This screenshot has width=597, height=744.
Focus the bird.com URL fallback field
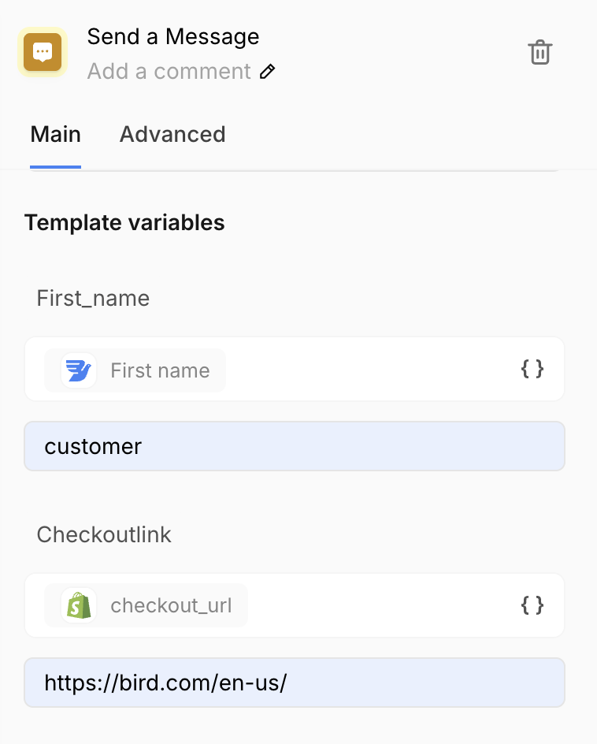[x=295, y=683]
